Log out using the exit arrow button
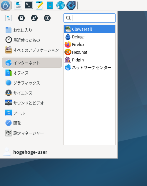The image size is (147, 186). pyautogui.click(x=47, y=18)
